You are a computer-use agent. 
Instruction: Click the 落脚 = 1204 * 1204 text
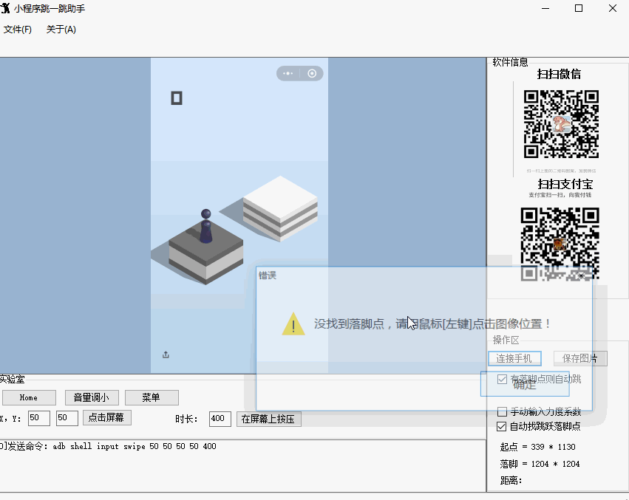coord(540,464)
